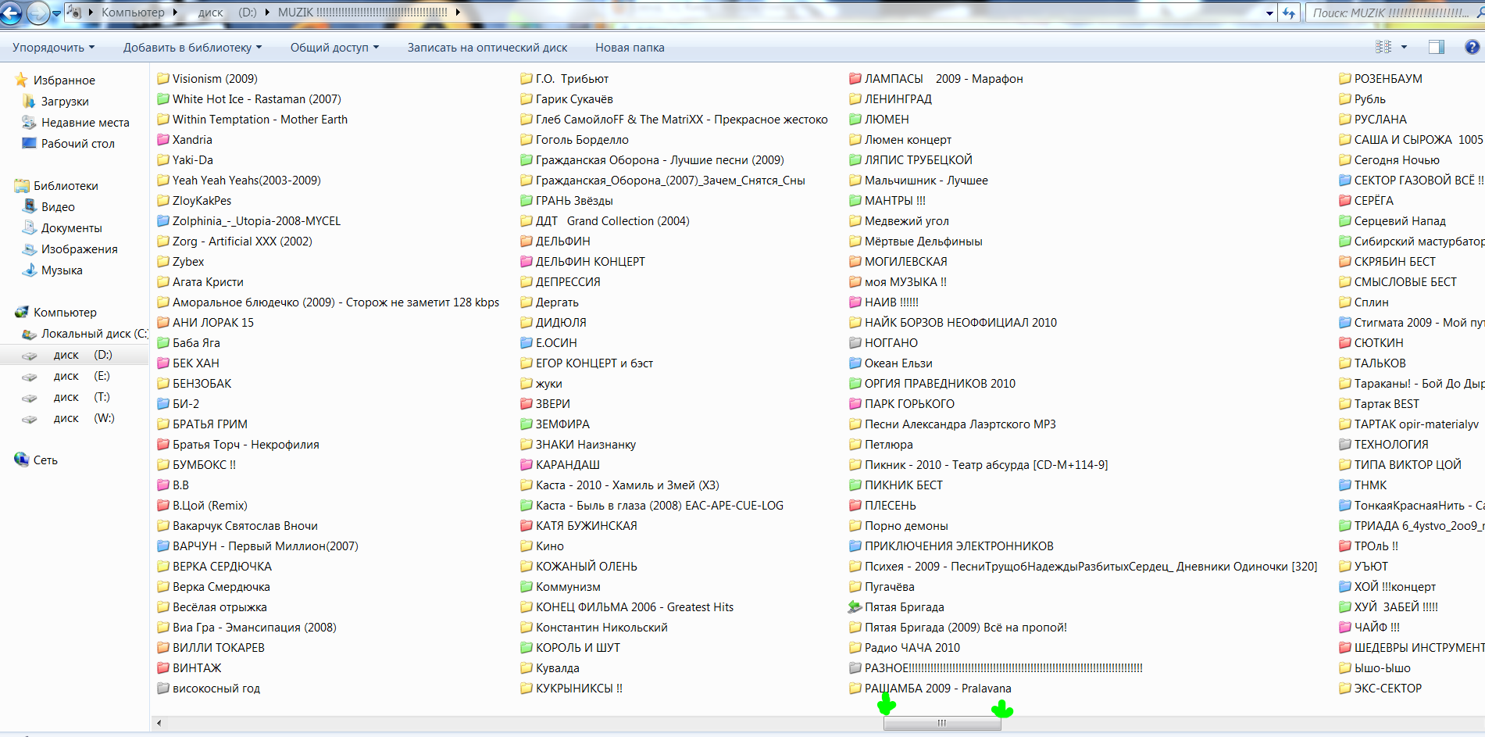The height and width of the screenshot is (737, 1485).
Task: Open the Упорядочить dropdown menu
Action: [53, 47]
